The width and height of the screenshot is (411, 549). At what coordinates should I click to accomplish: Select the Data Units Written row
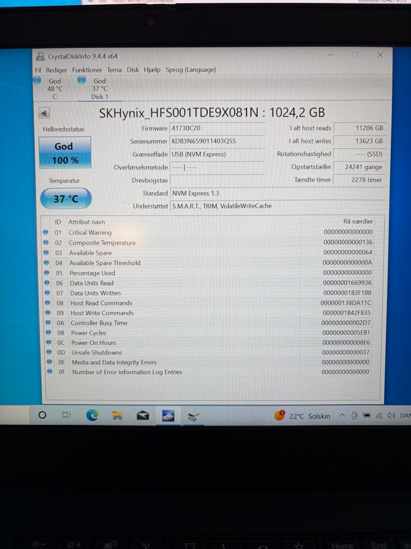click(x=209, y=293)
